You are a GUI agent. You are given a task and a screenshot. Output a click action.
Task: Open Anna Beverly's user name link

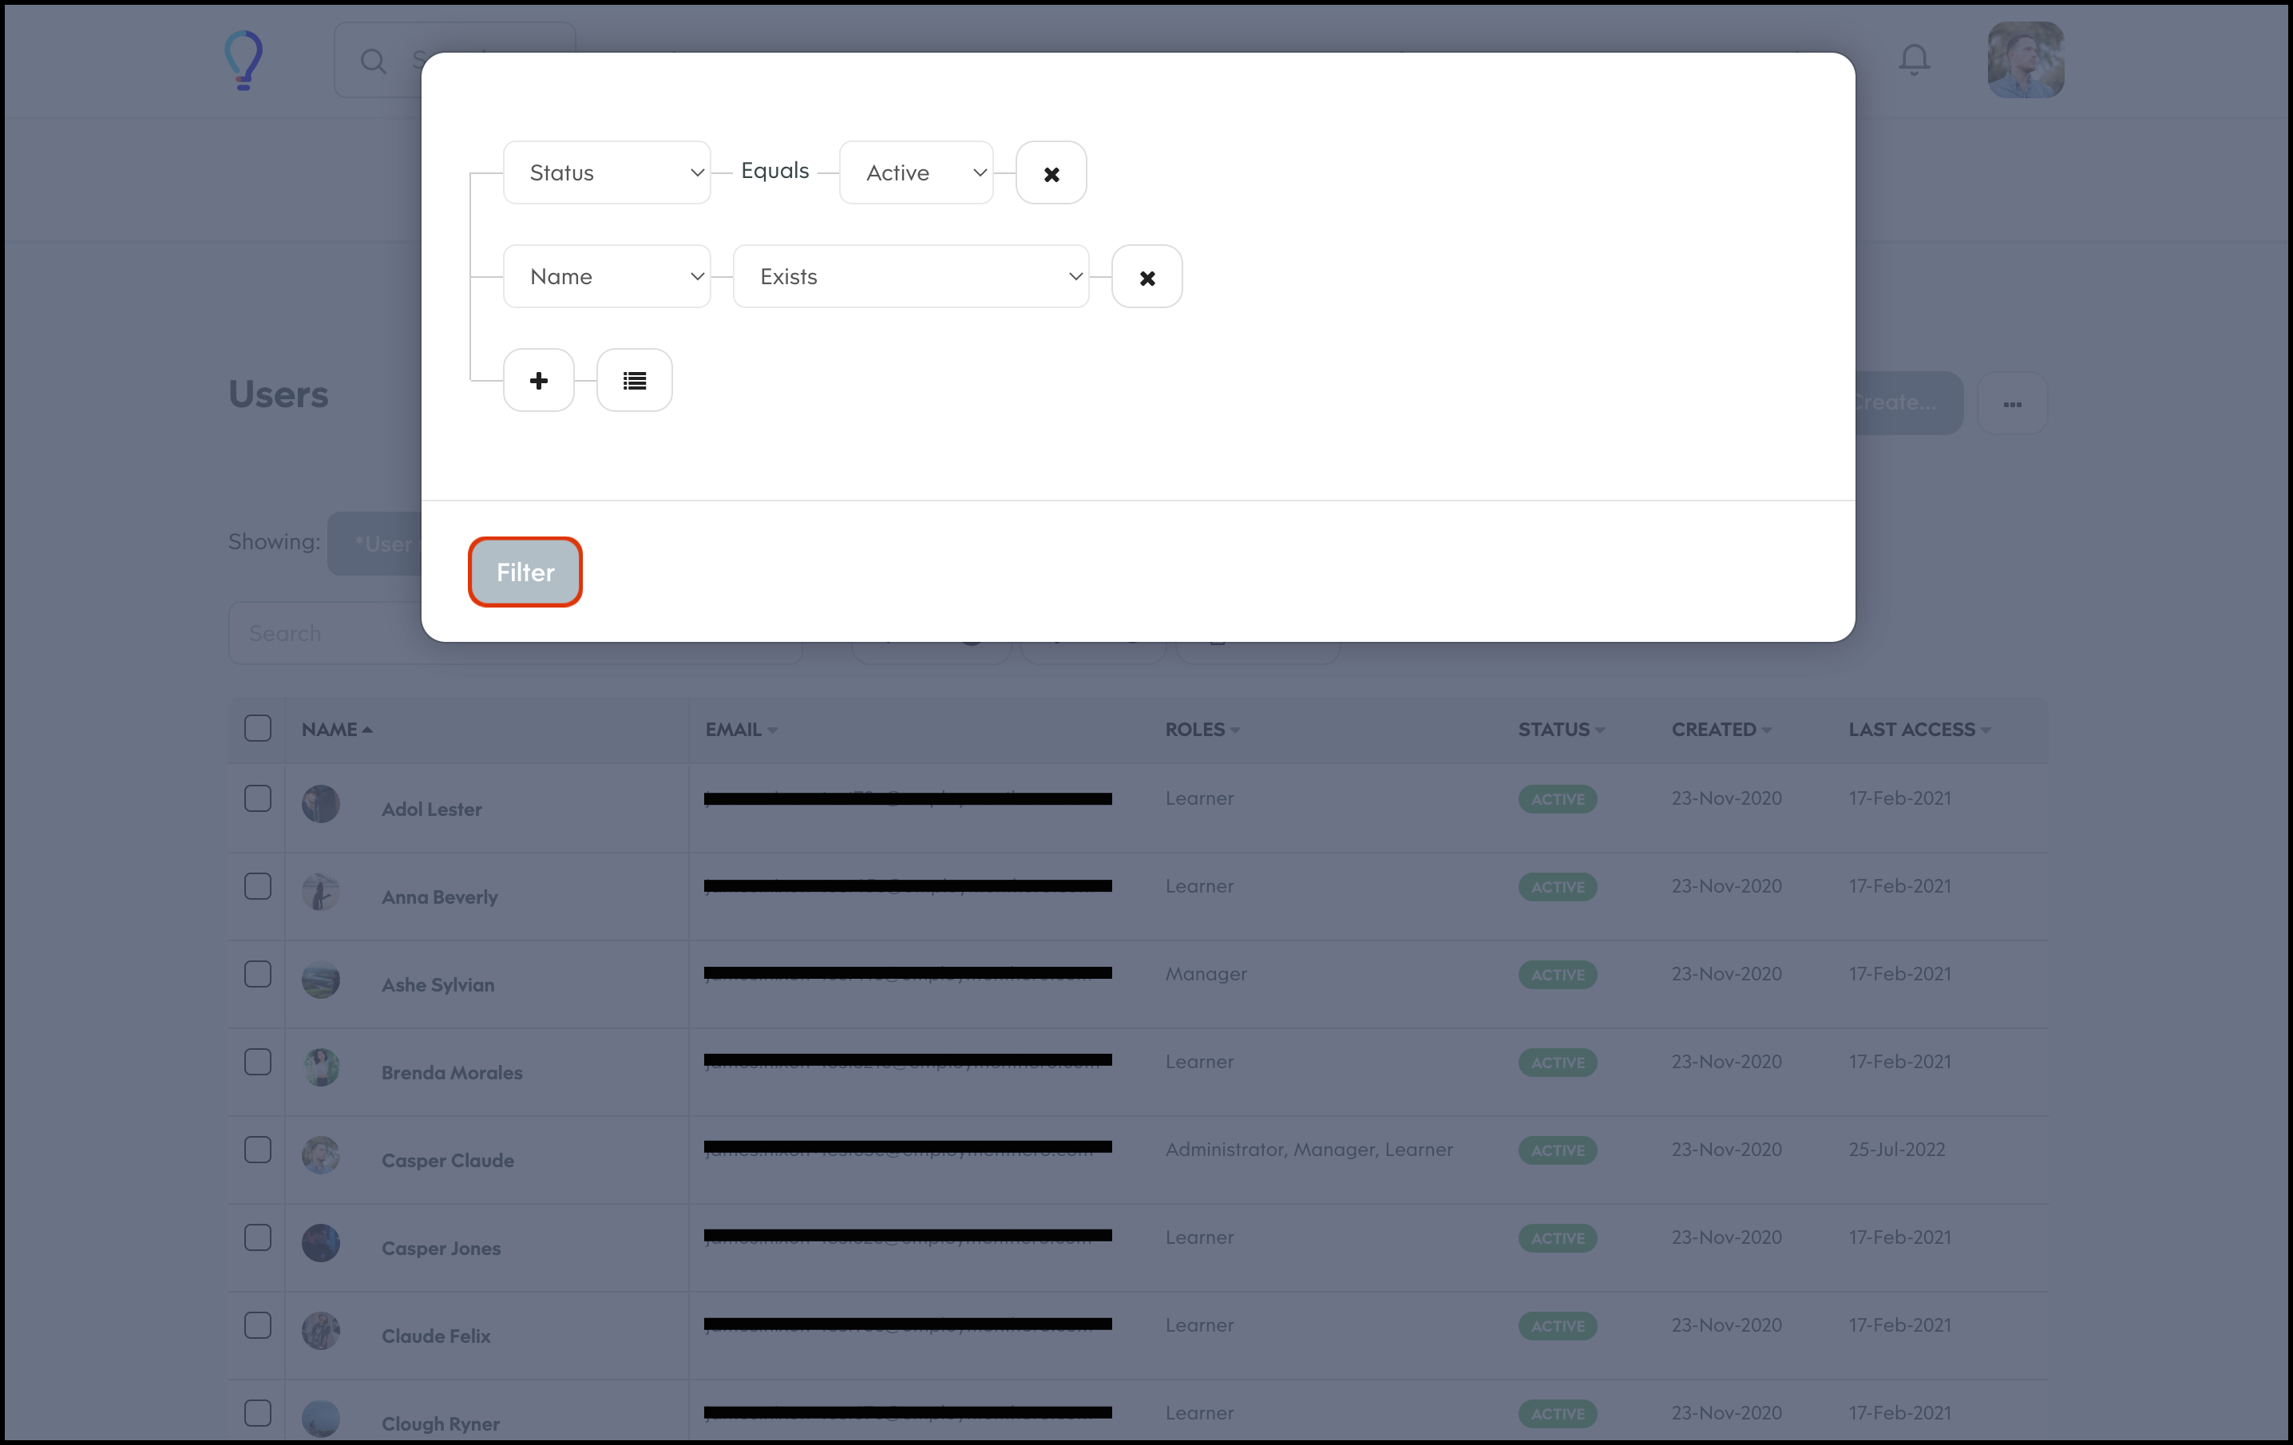tap(440, 897)
